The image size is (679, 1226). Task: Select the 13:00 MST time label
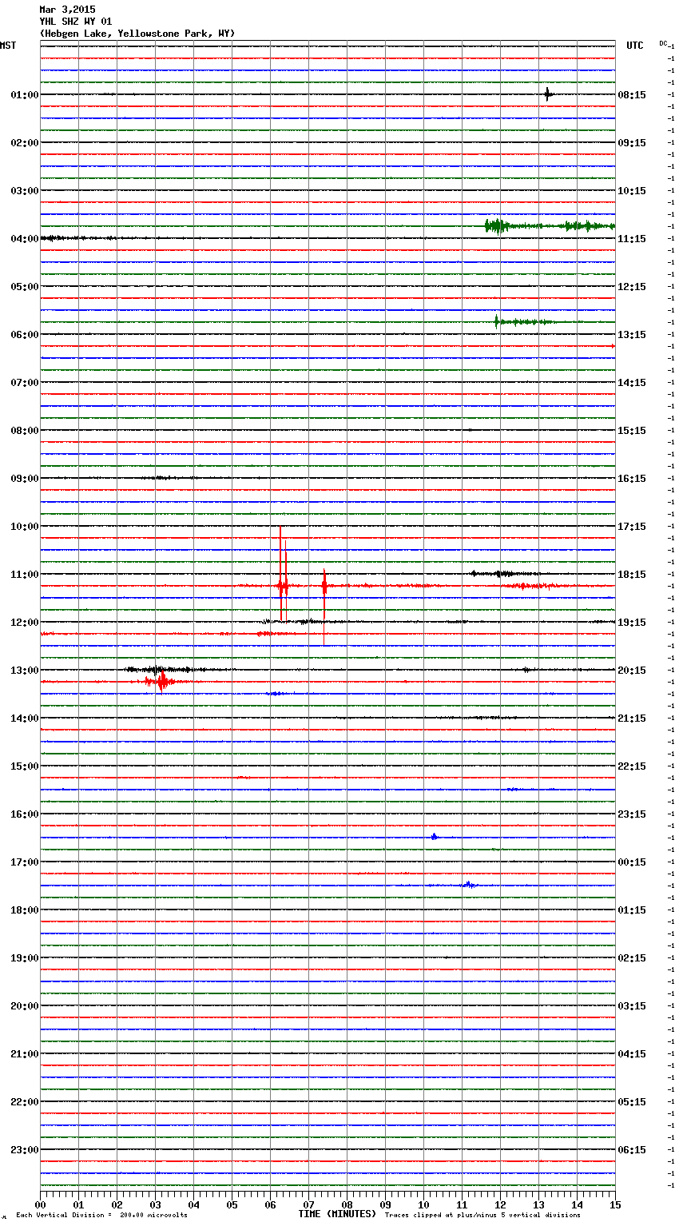click(25, 671)
